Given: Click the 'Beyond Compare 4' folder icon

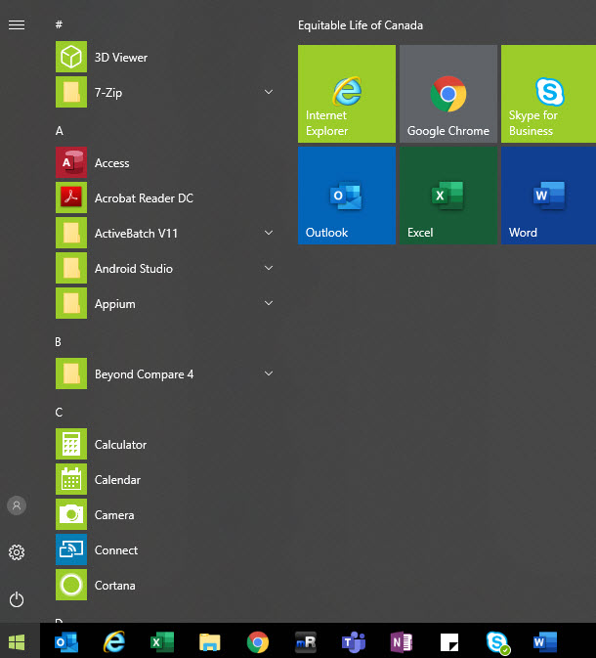Looking at the screenshot, I should pos(71,373).
